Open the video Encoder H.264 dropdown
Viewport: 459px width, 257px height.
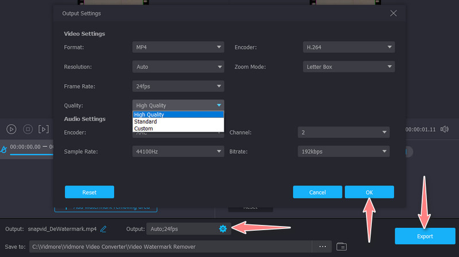coord(348,48)
